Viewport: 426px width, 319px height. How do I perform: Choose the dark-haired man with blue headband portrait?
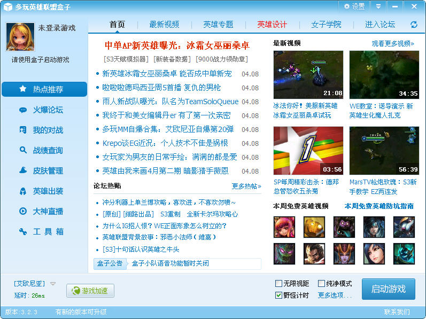374,227
